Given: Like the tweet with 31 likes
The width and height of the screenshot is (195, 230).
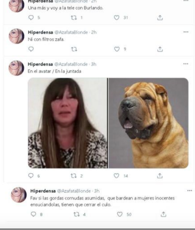Looking at the screenshot, I should 117,18.
